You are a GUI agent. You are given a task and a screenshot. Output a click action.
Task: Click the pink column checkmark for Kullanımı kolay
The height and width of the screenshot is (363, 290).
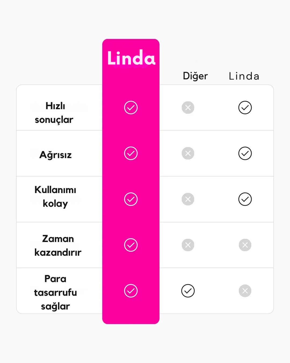pyautogui.click(x=131, y=199)
